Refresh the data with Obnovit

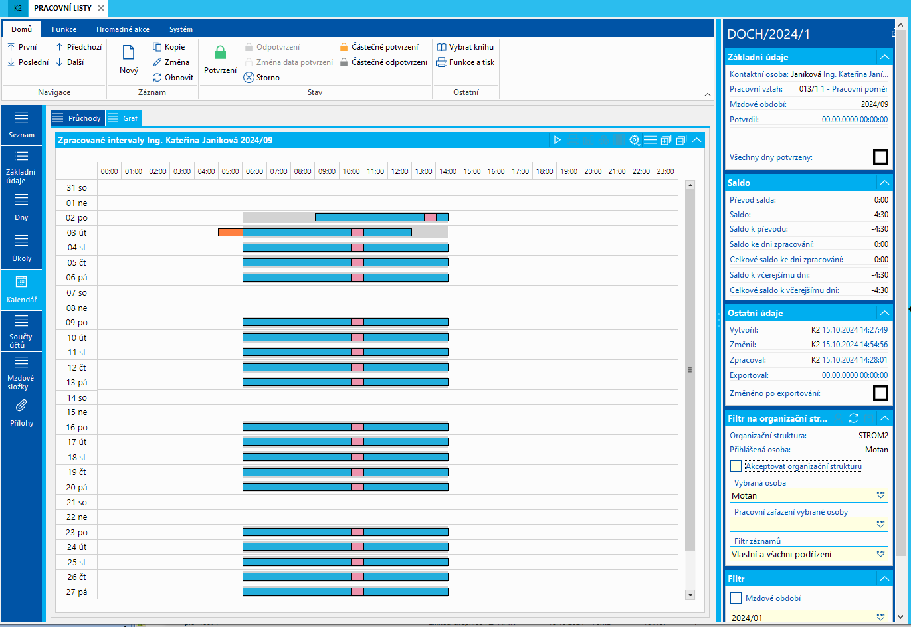click(173, 78)
